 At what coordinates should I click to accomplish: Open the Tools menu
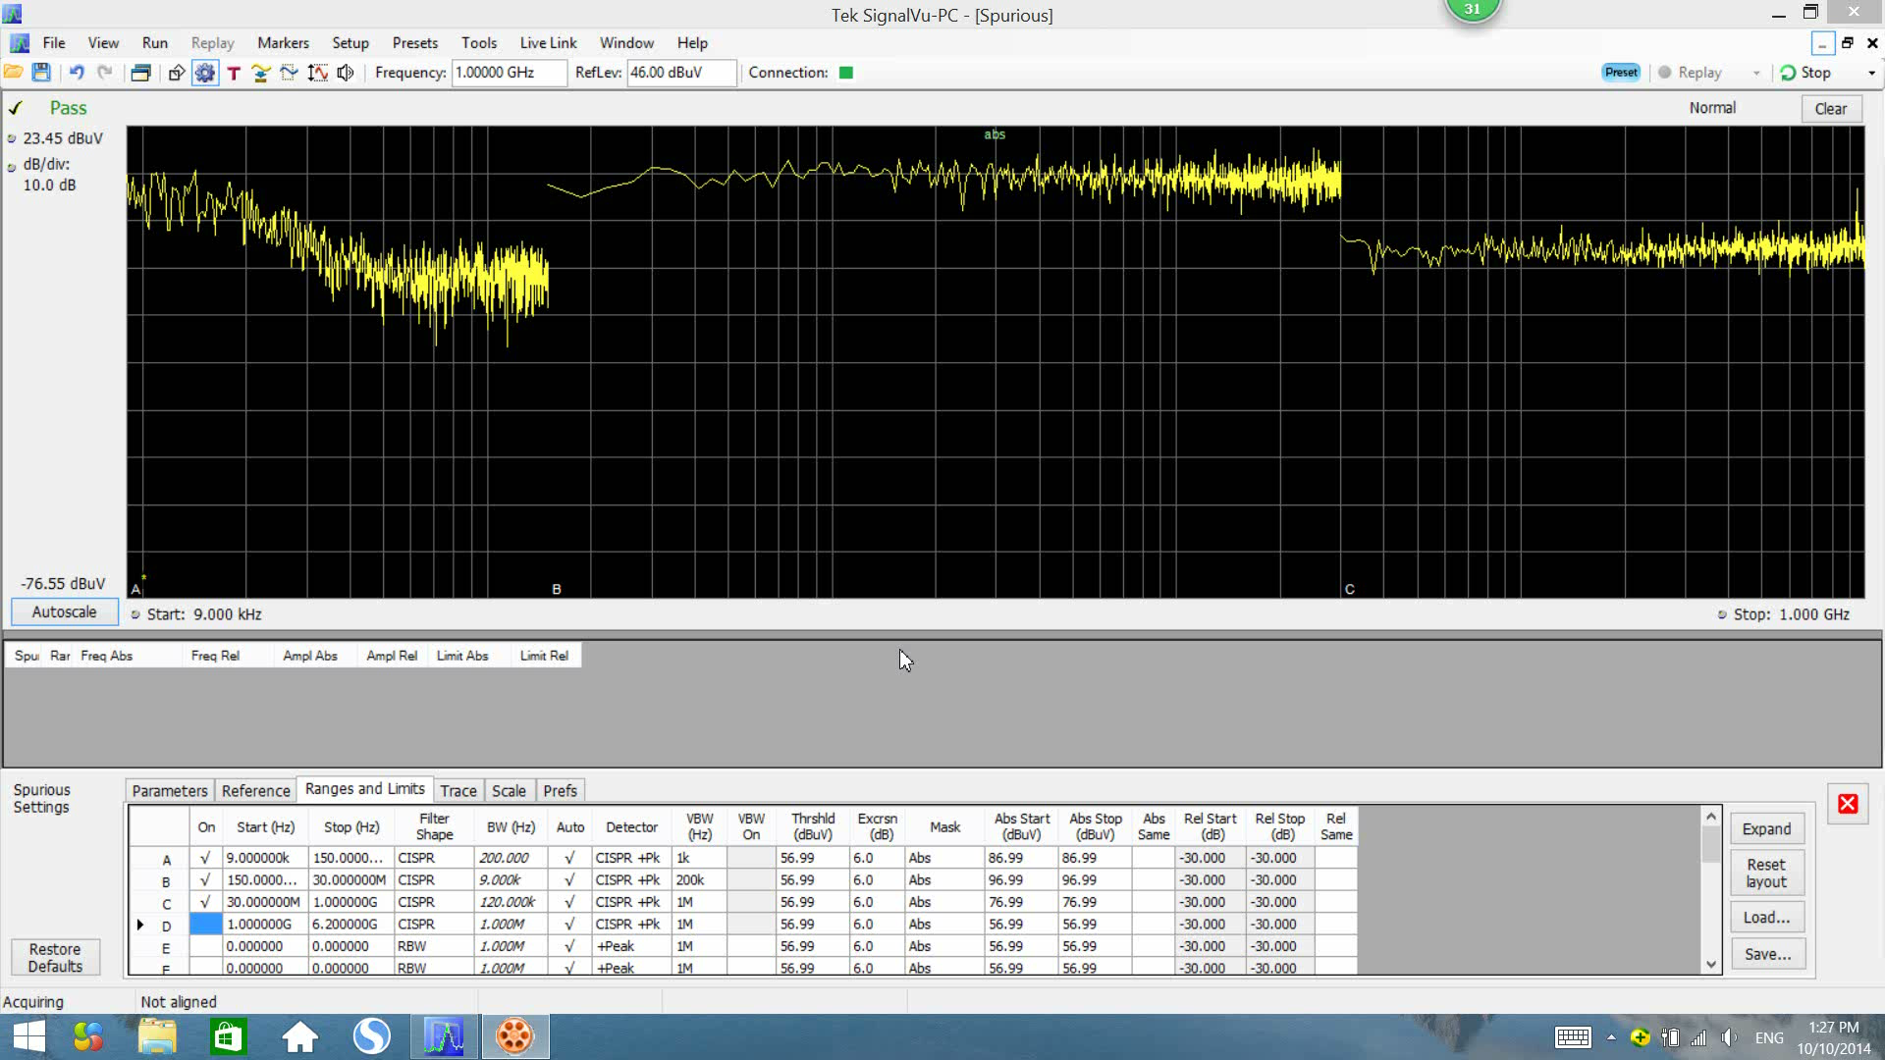tap(479, 43)
